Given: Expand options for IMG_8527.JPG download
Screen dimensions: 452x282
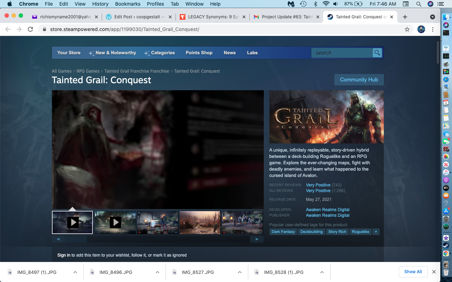Looking at the screenshot, I should (240, 272).
